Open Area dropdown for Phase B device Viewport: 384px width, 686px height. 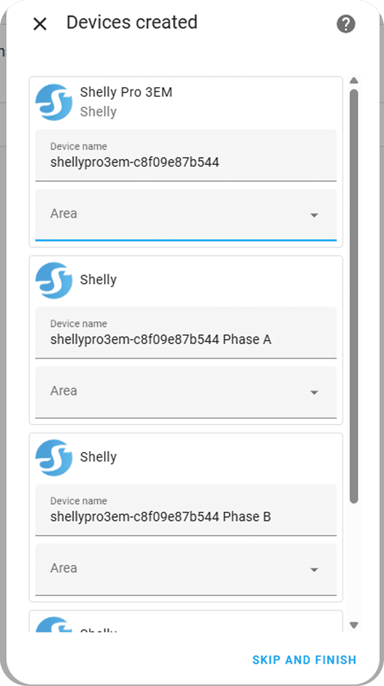(x=185, y=569)
